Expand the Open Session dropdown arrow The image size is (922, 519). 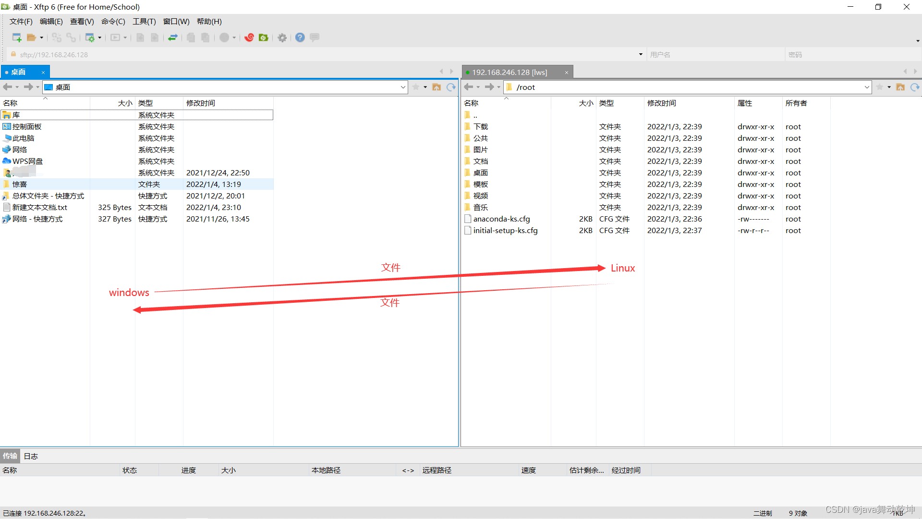(42, 37)
